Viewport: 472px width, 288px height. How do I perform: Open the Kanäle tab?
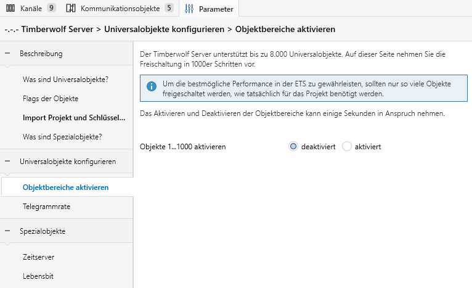click(x=31, y=8)
